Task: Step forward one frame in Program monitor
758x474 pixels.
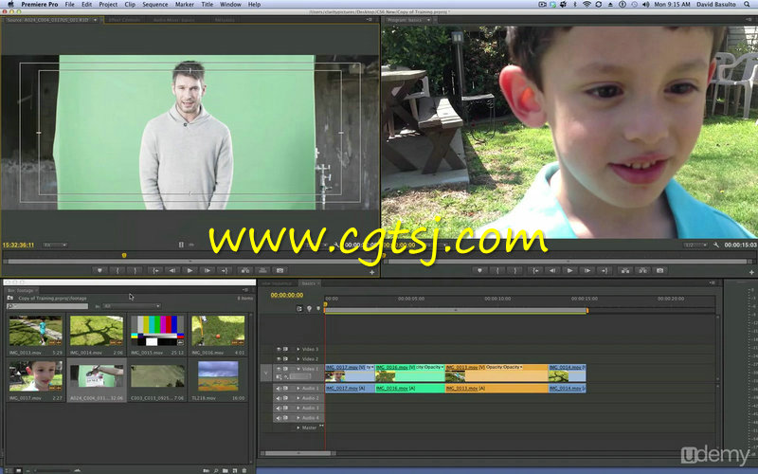Action: click(587, 271)
